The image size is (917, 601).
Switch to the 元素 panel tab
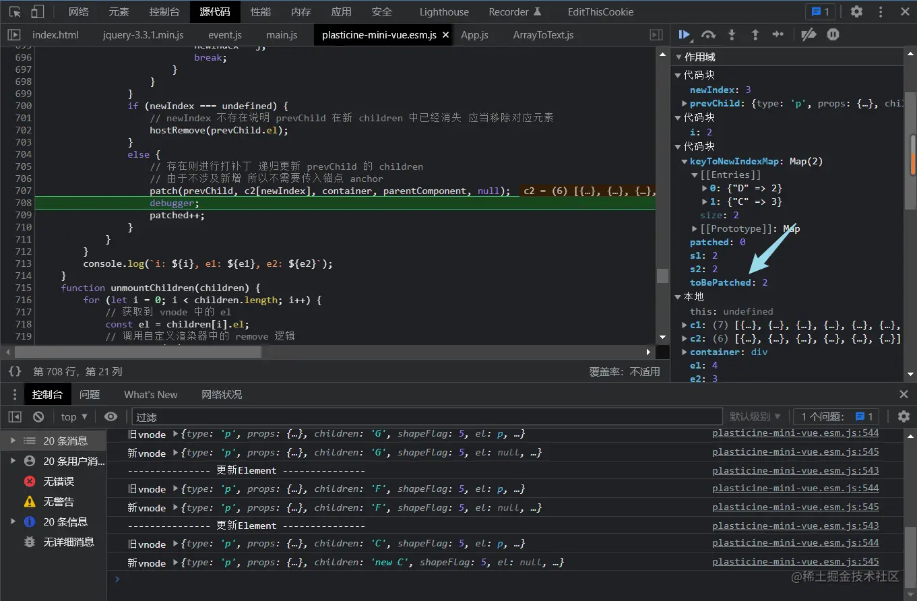click(x=119, y=11)
